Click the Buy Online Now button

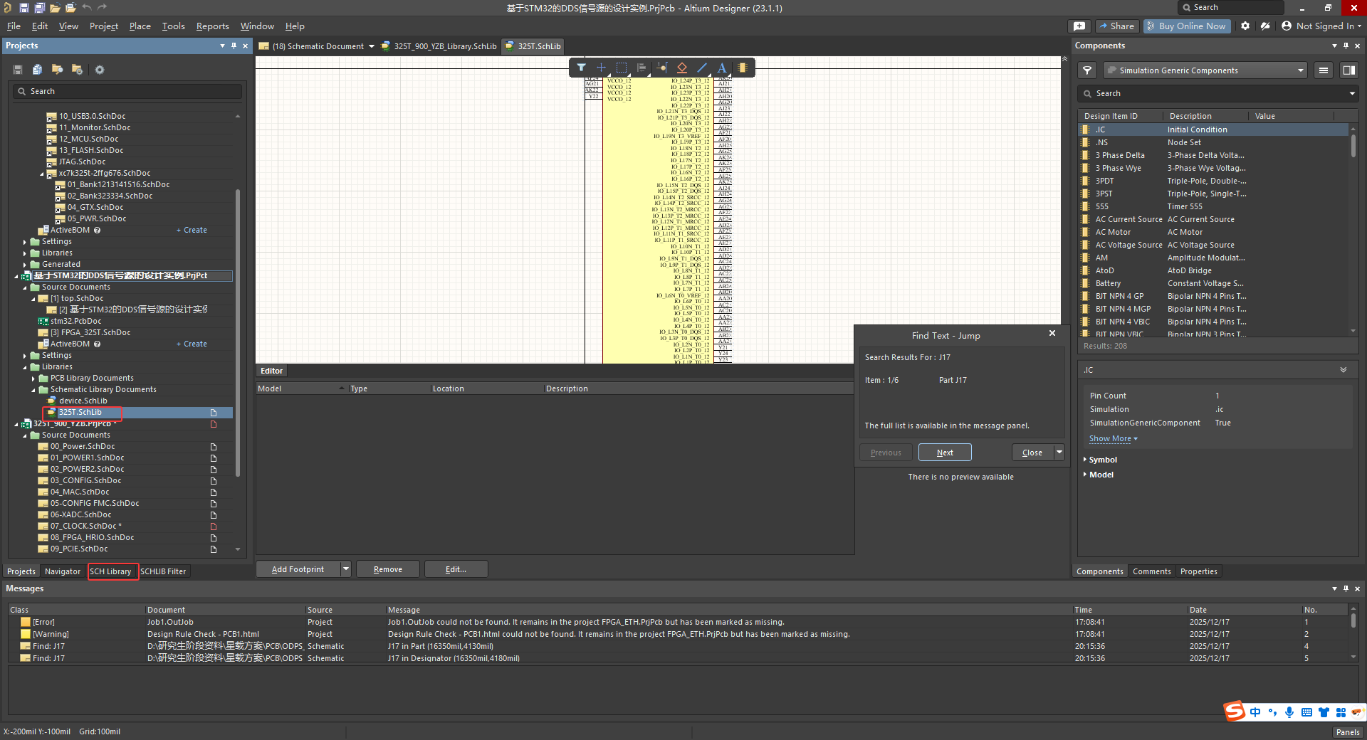coord(1185,26)
